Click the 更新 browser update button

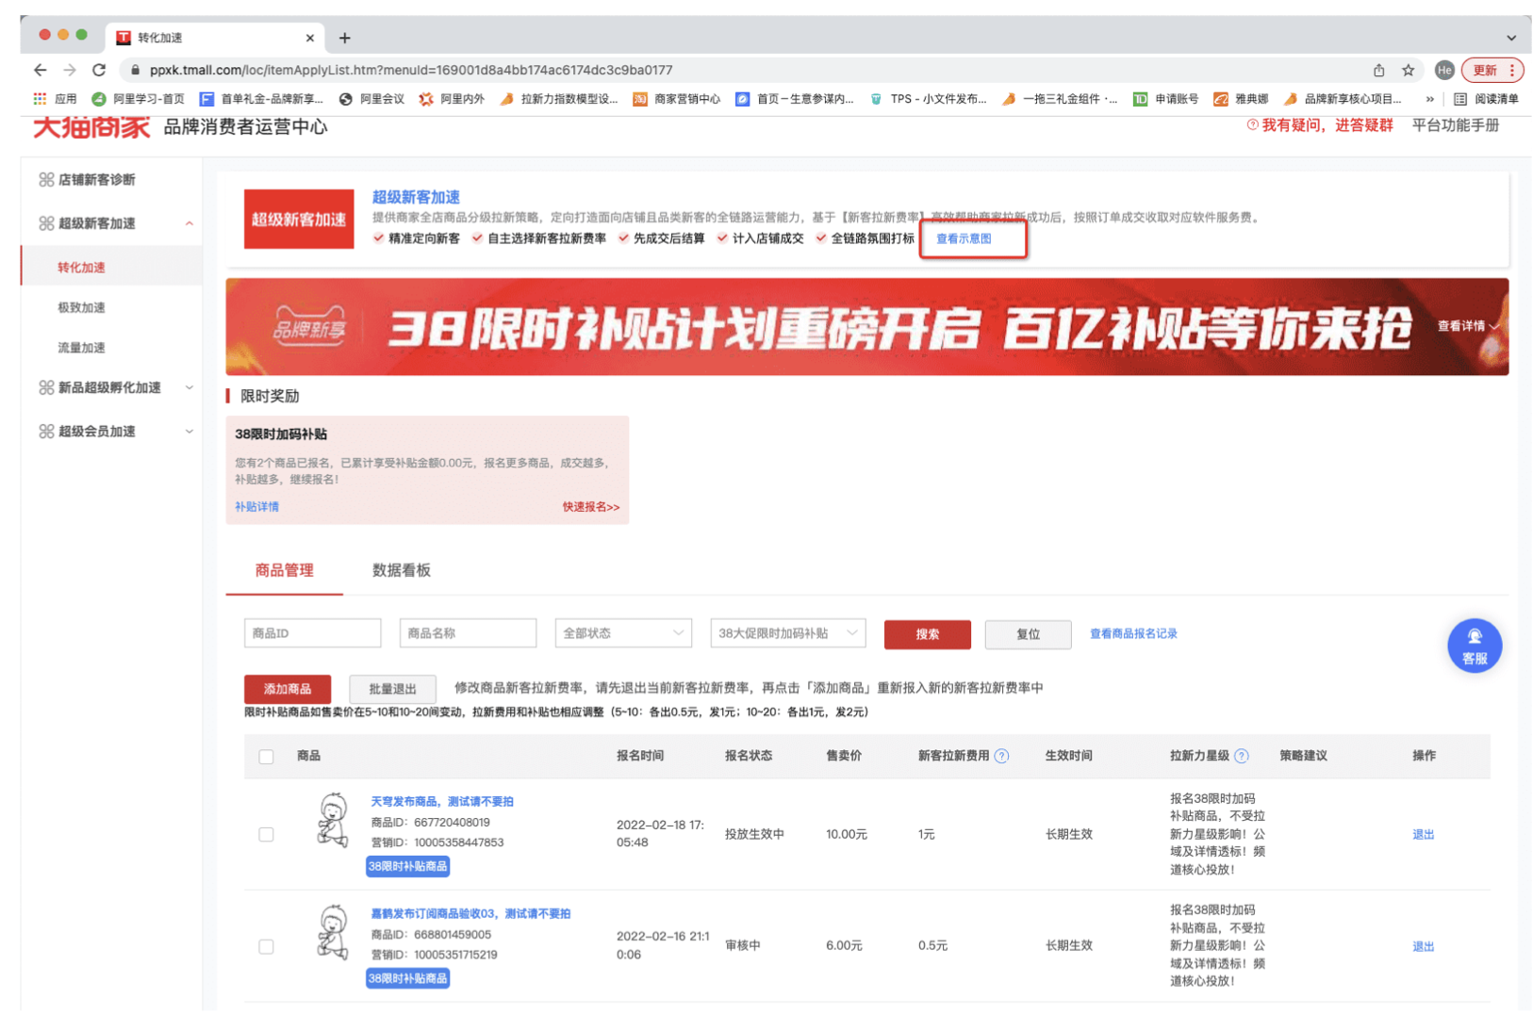tap(1485, 70)
